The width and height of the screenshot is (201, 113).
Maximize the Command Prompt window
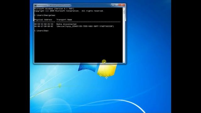coord(117,5)
